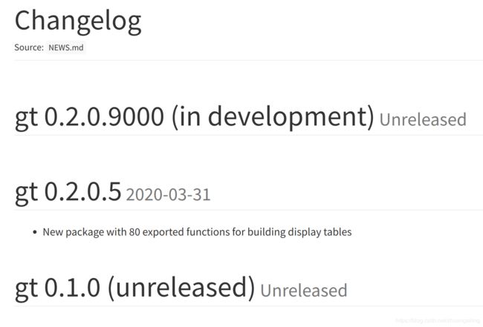The width and height of the screenshot is (483, 327).
Task: Click the number 80 in the bullet text
Action: point(134,232)
